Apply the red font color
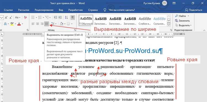The height and width of the screenshot is (102, 207). (19, 24)
